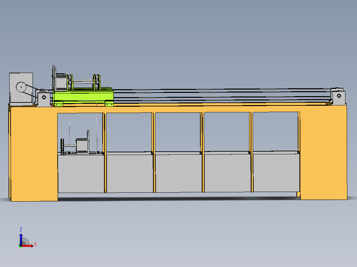Pick the bearing block at the right rail end
This screenshot has height=267, width=357.
pyautogui.click(x=338, y=97)
